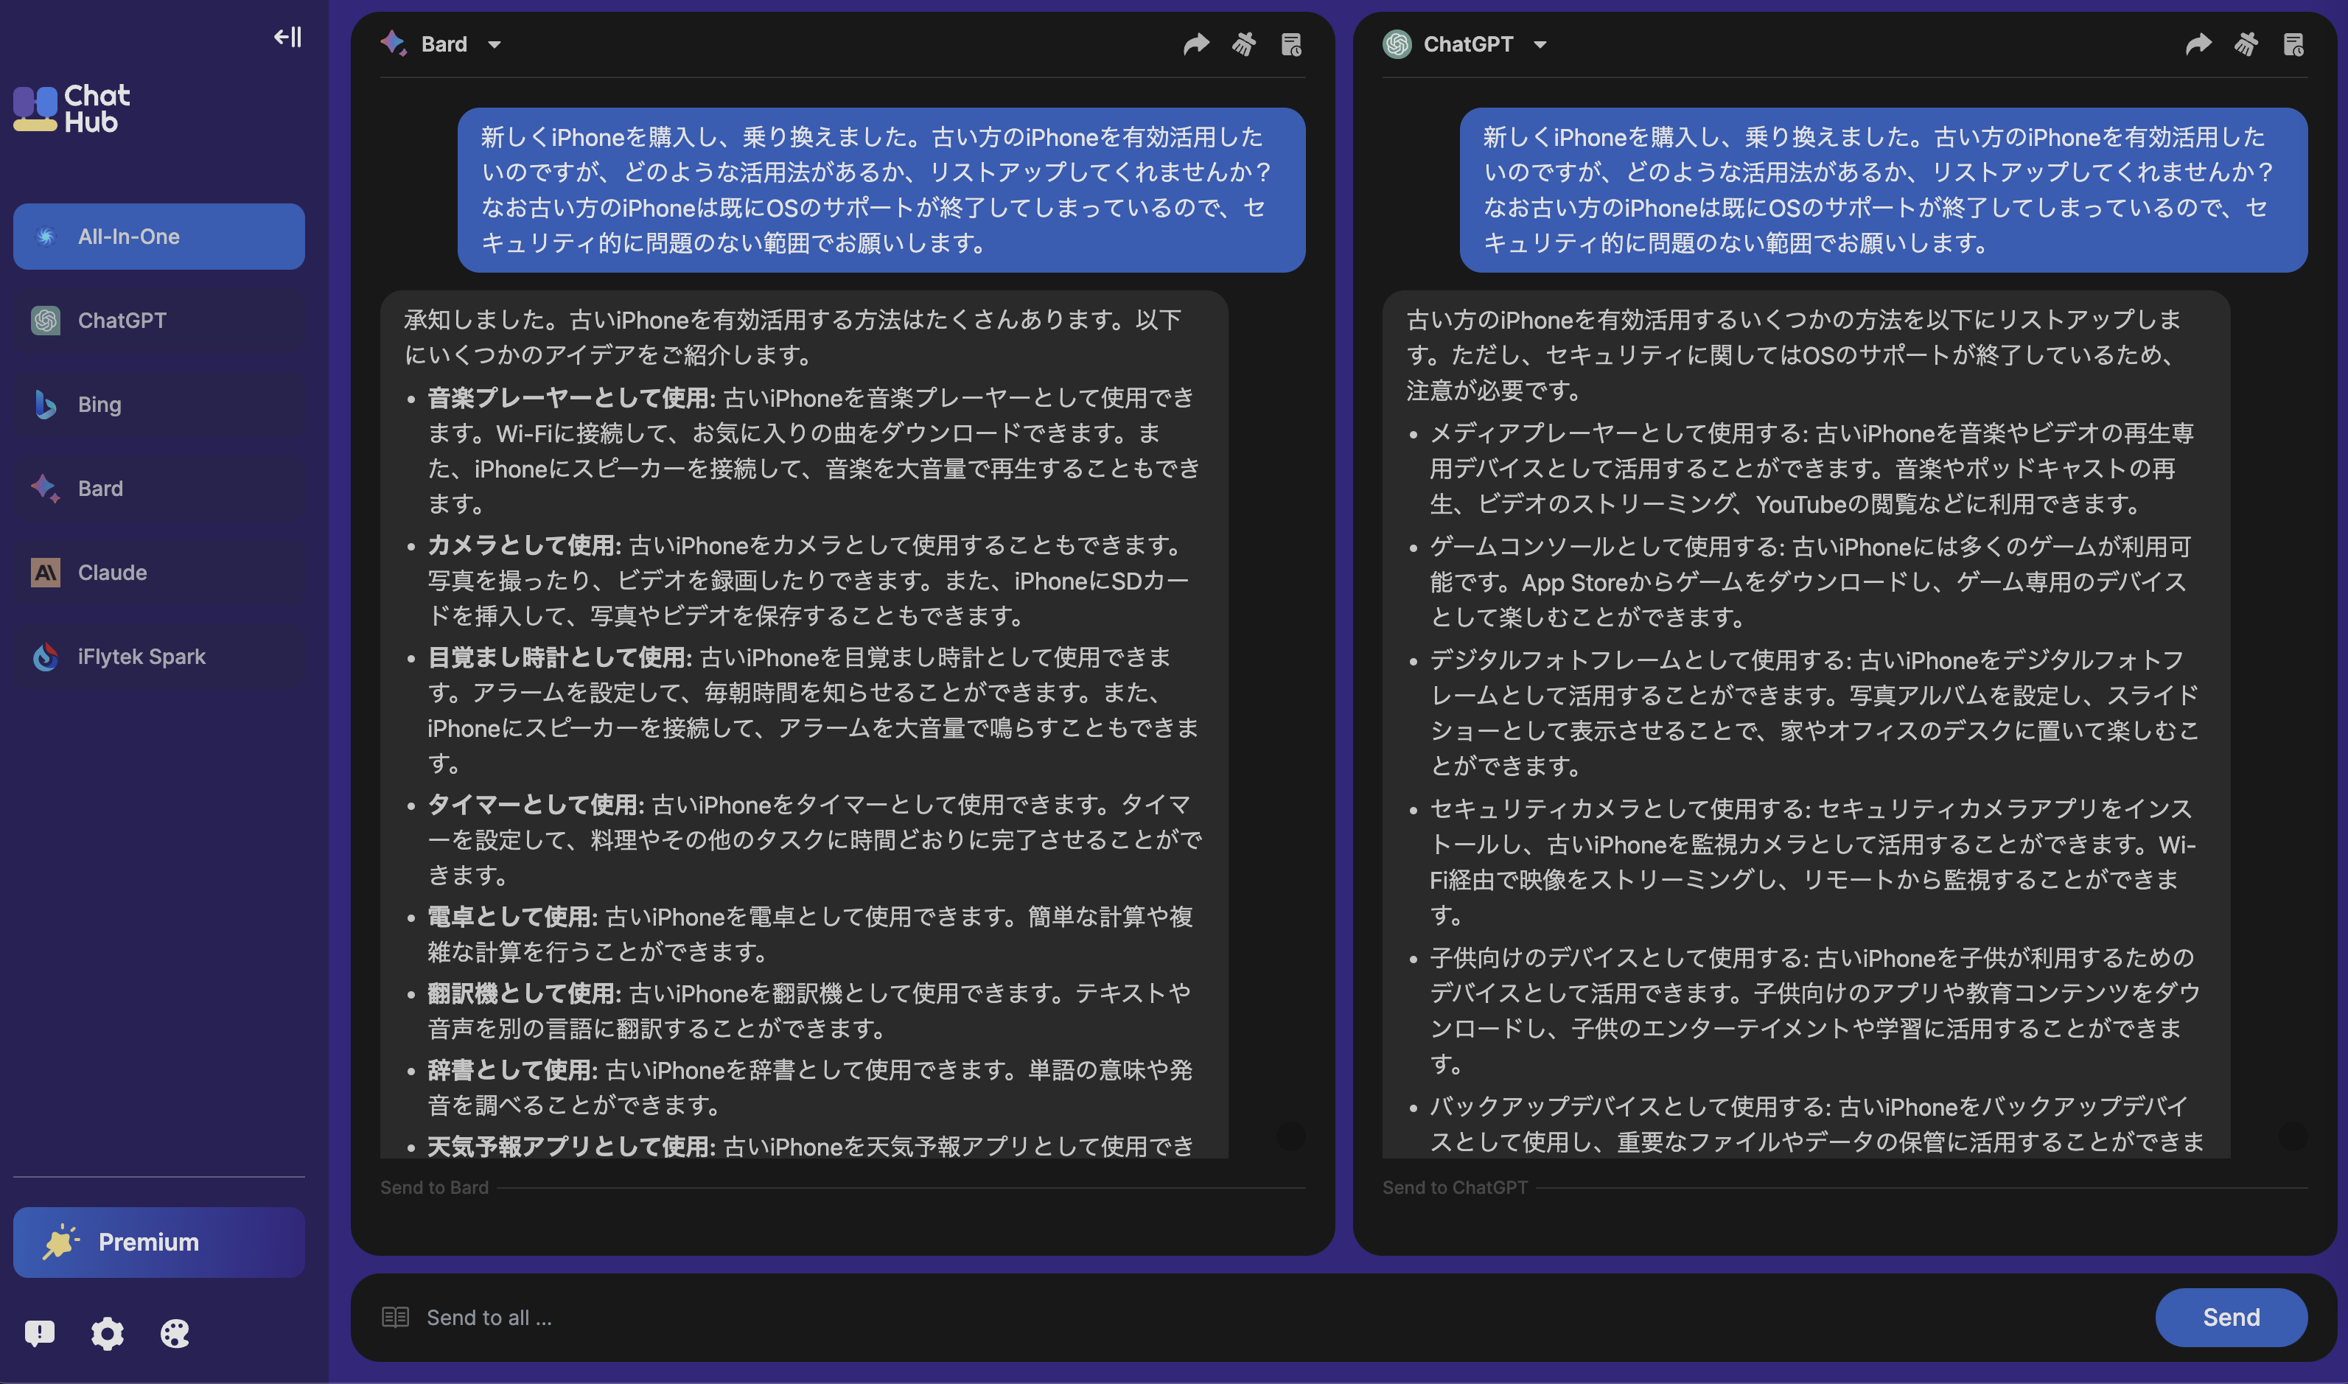Toggle the reading mode icon beside Send to all
The height and width of the screenshot is (1384, 2348).
pos(396,1317)
